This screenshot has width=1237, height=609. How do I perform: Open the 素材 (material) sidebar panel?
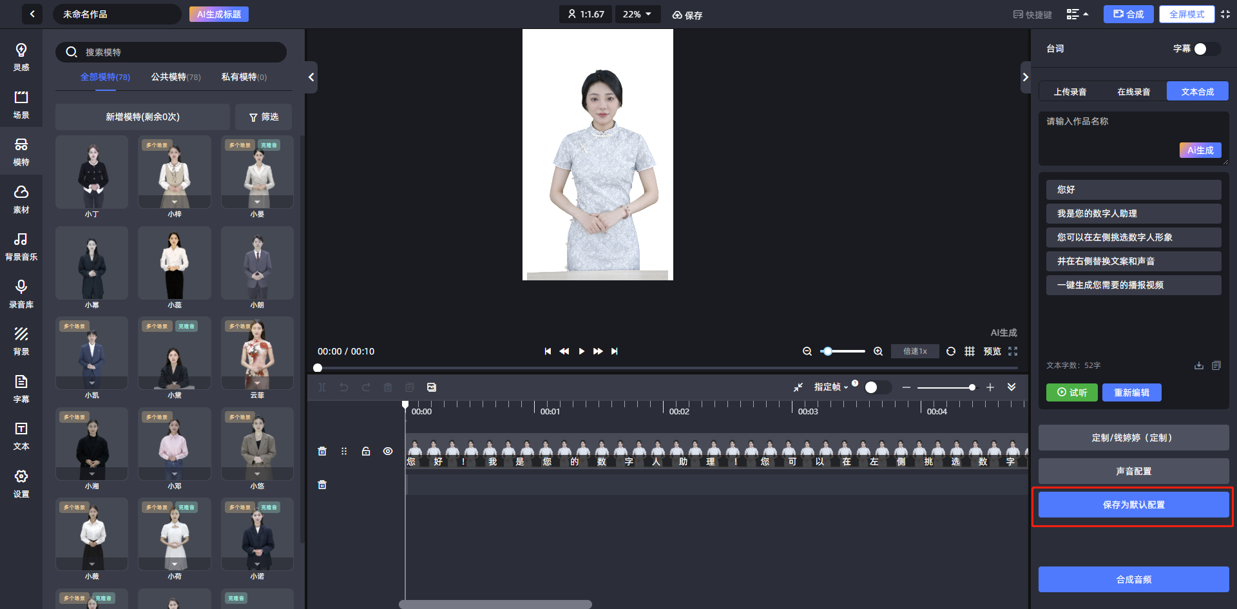coord(21,199)
